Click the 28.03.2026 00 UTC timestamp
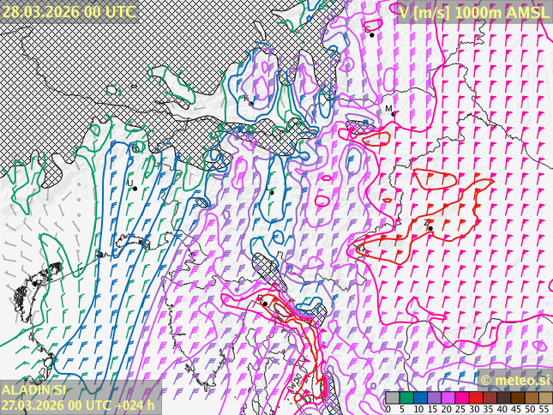 [69, 11]
